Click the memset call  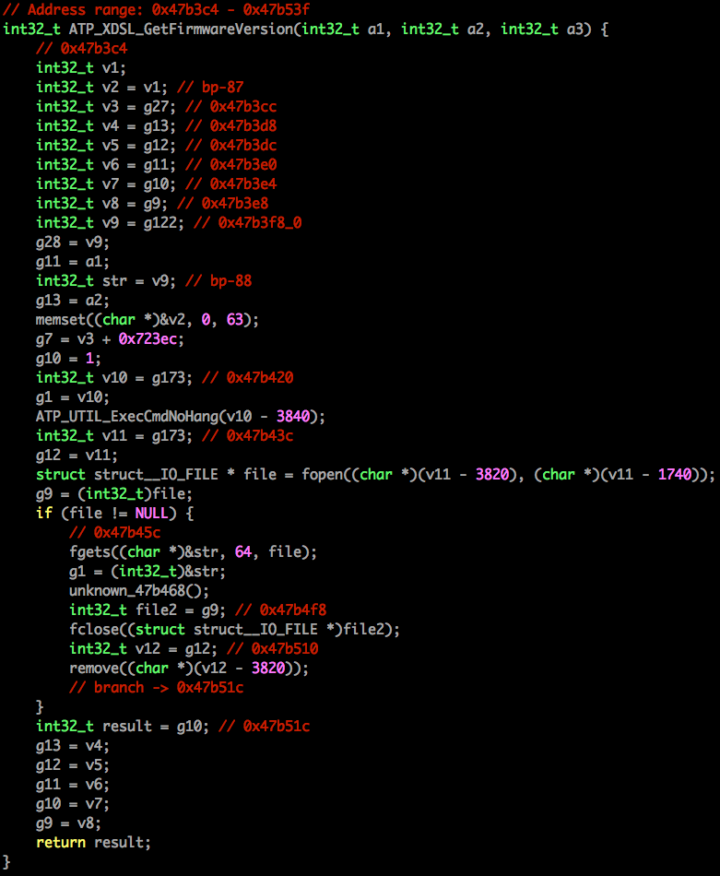(x=147, y=320)
